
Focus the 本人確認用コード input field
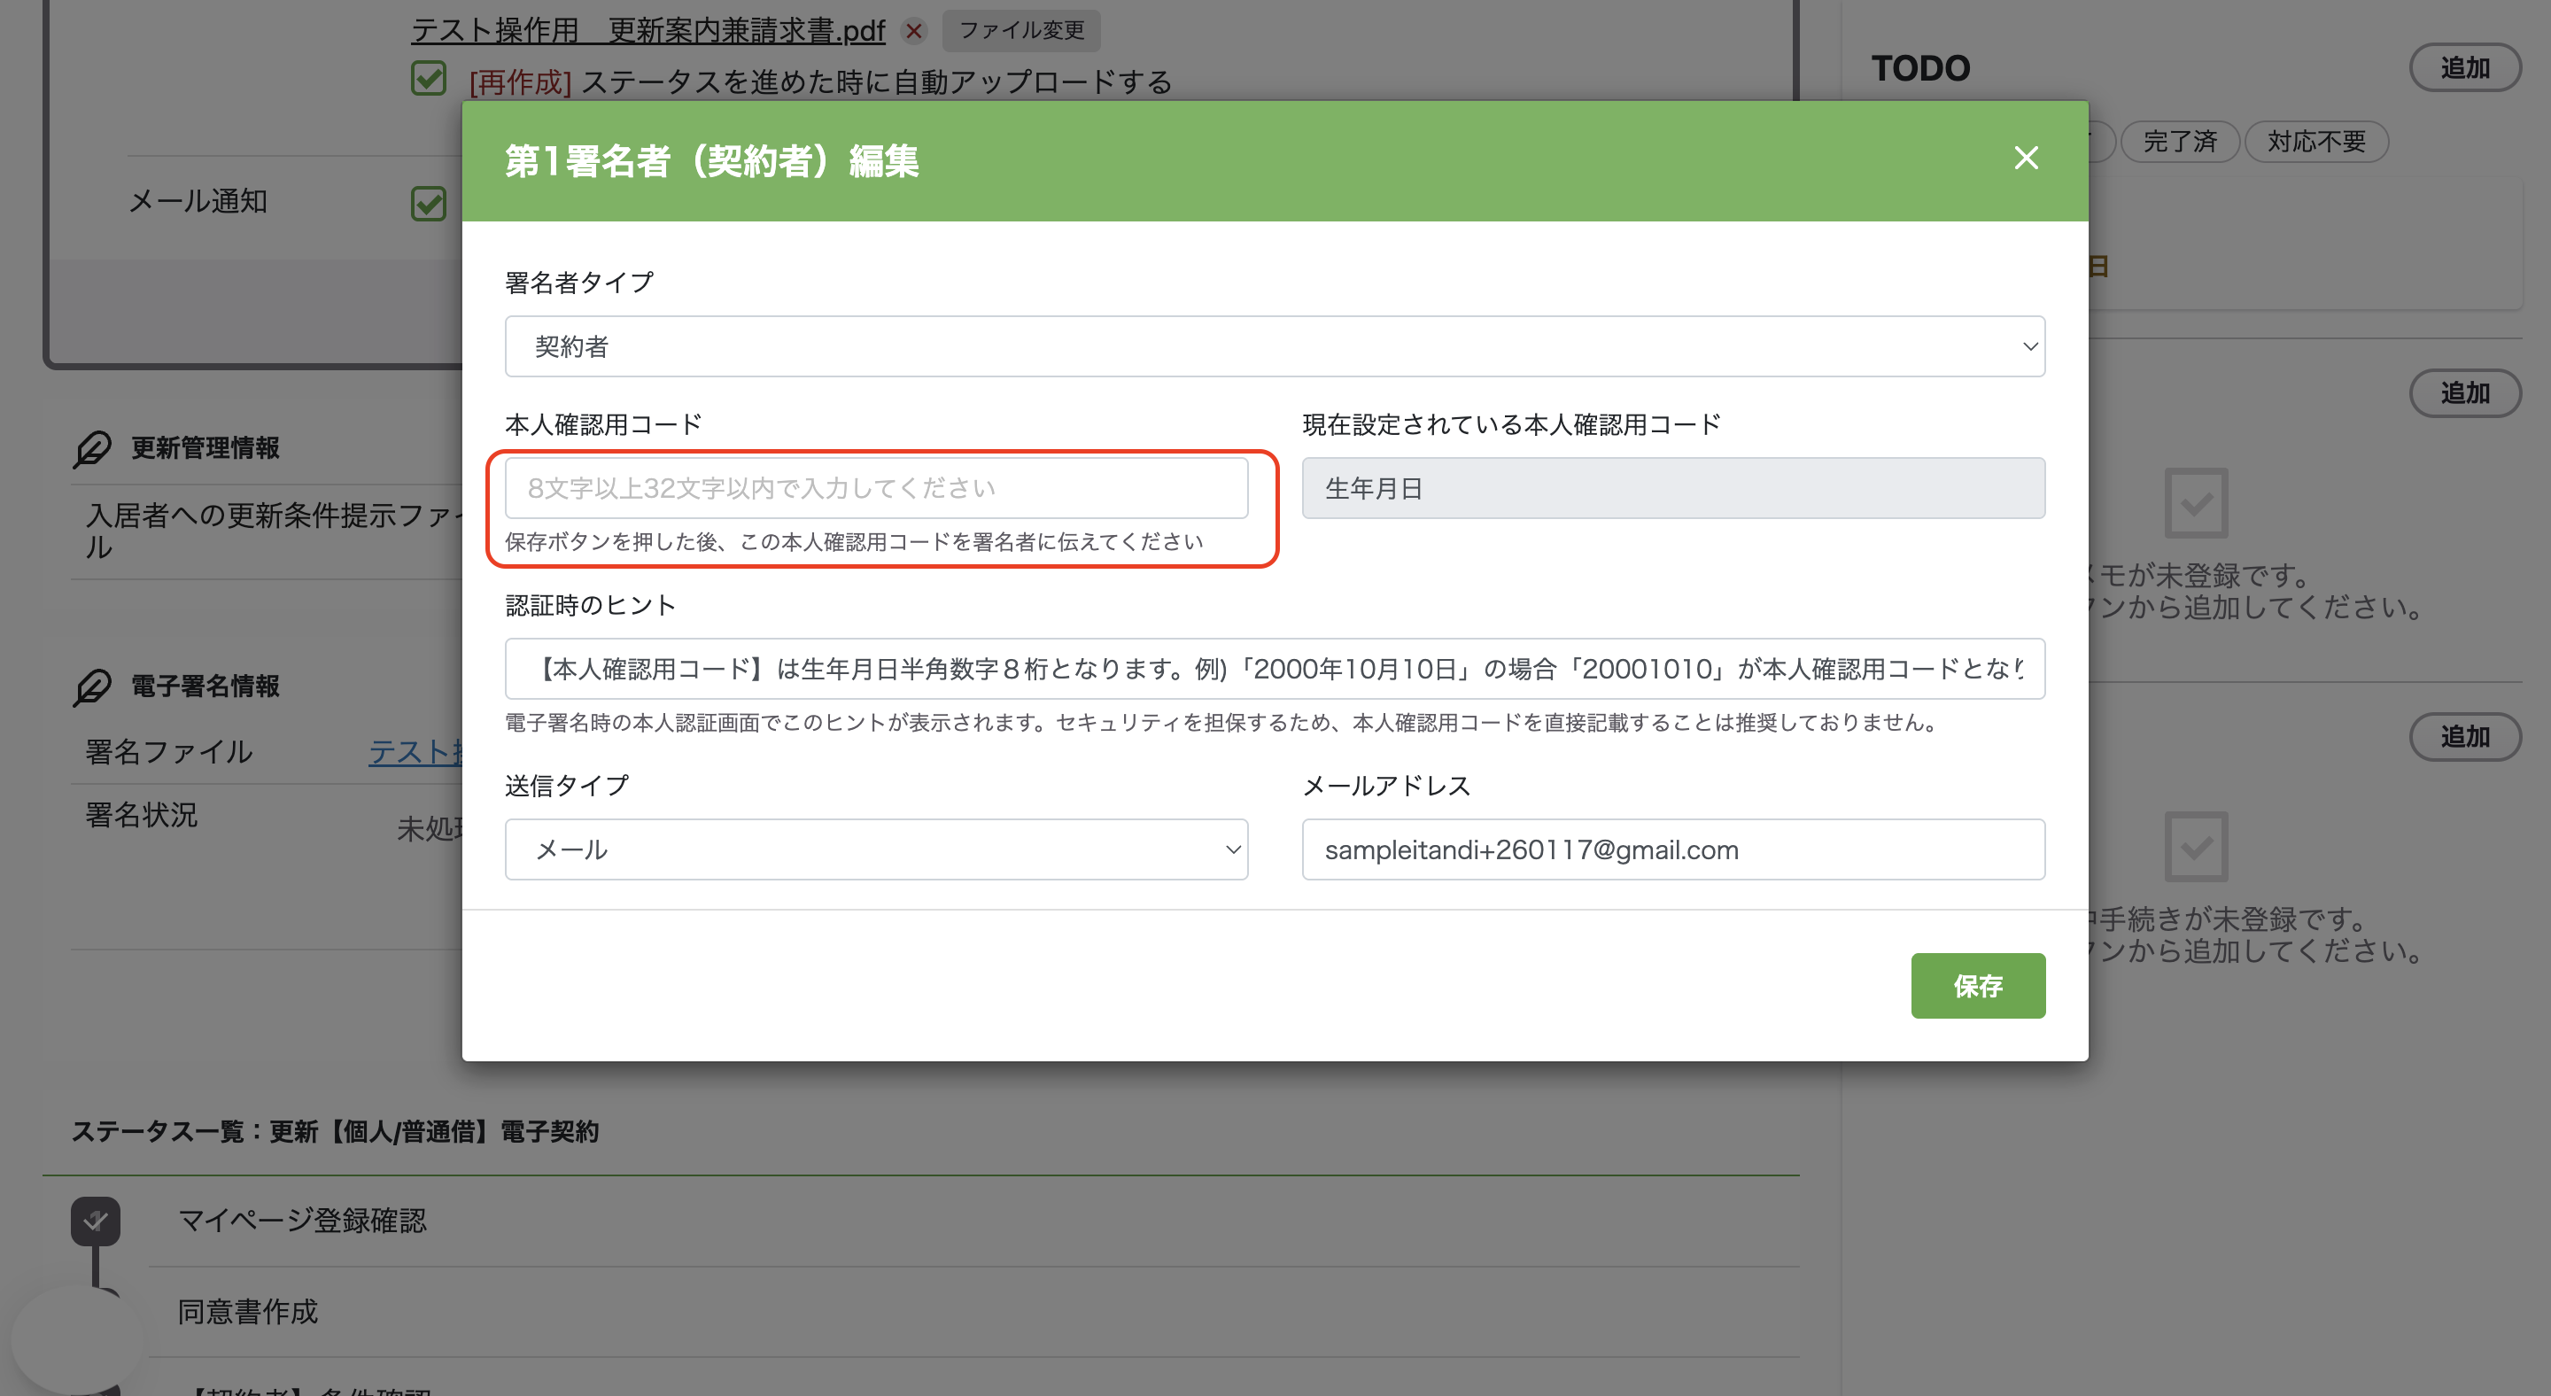(x=876, y=488)
